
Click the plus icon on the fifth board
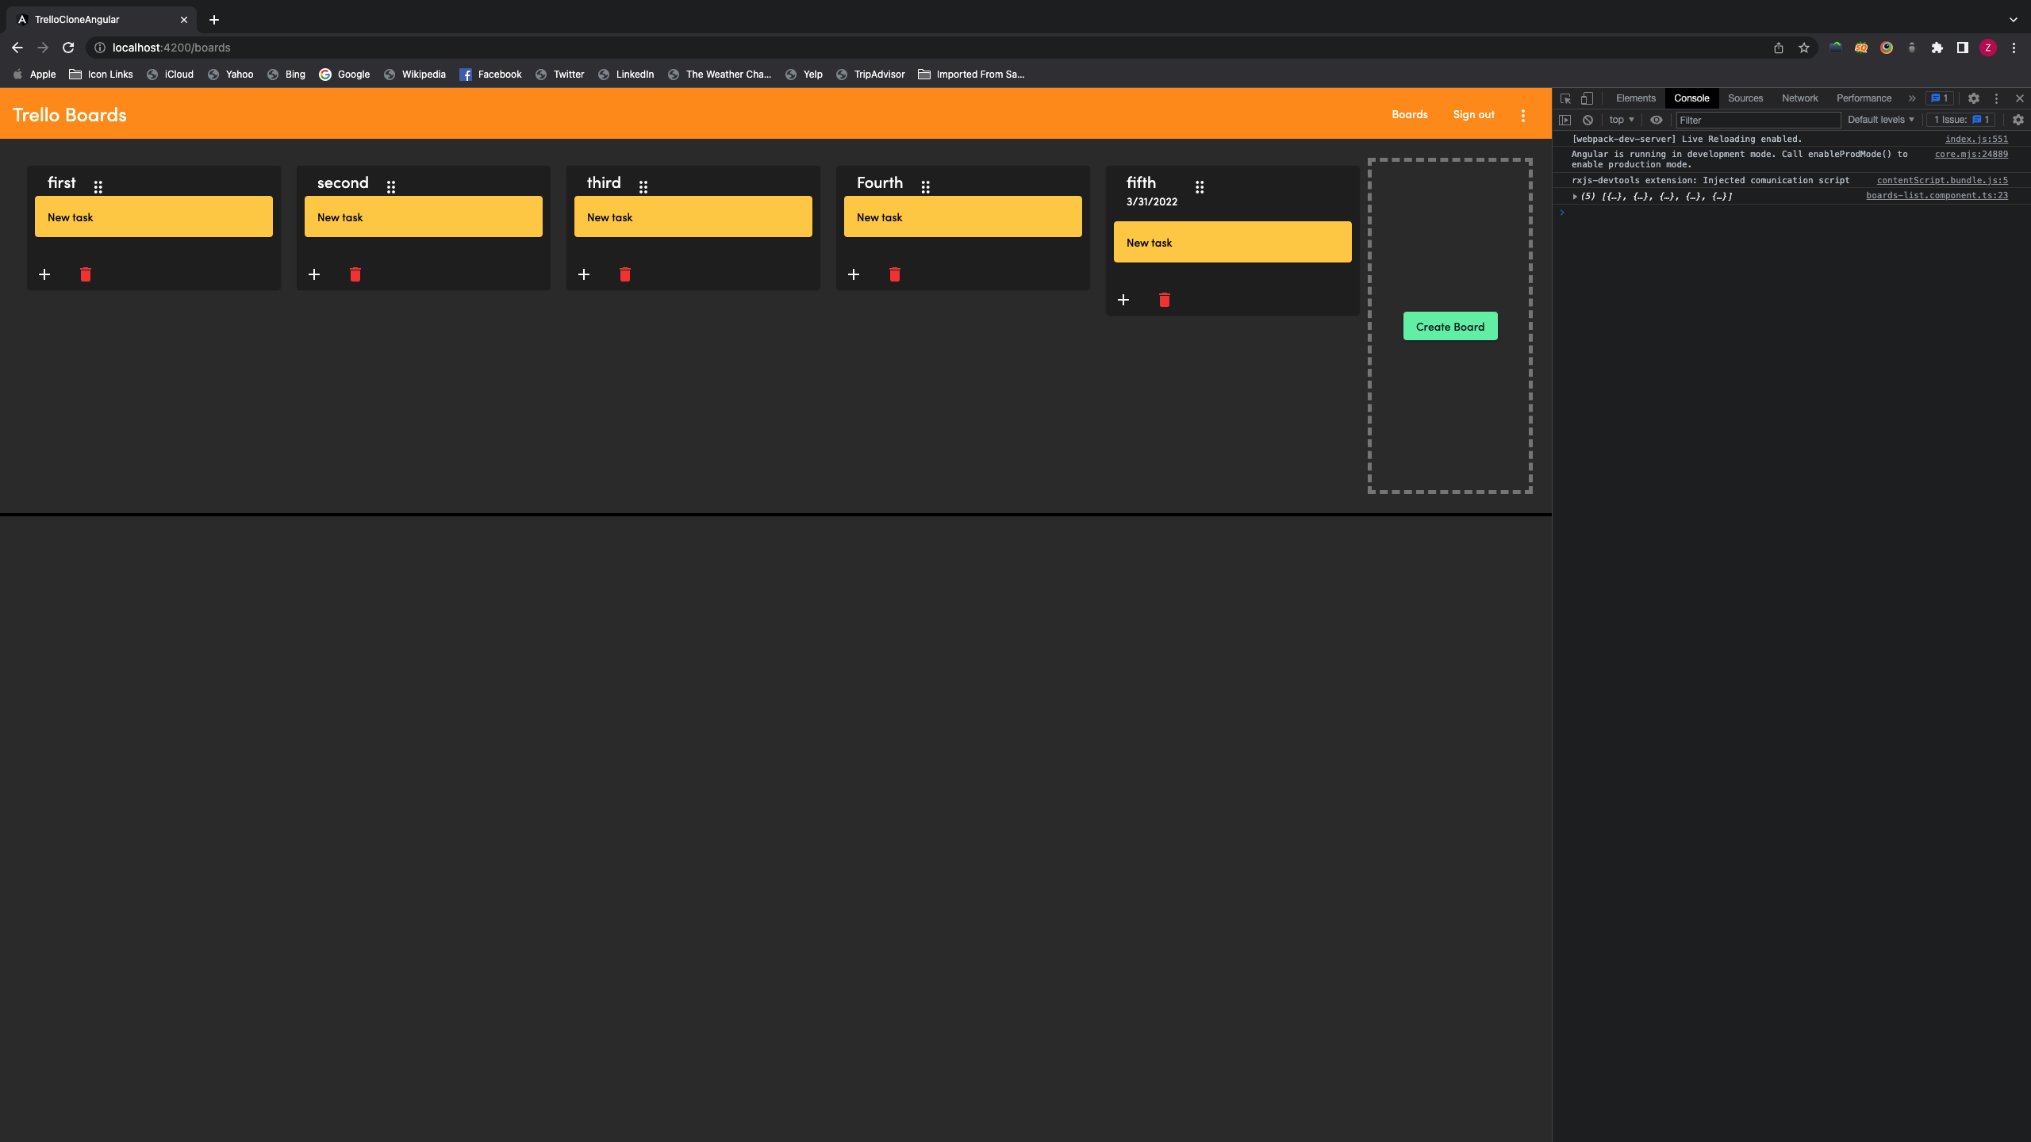click(x=1123, y=300)
